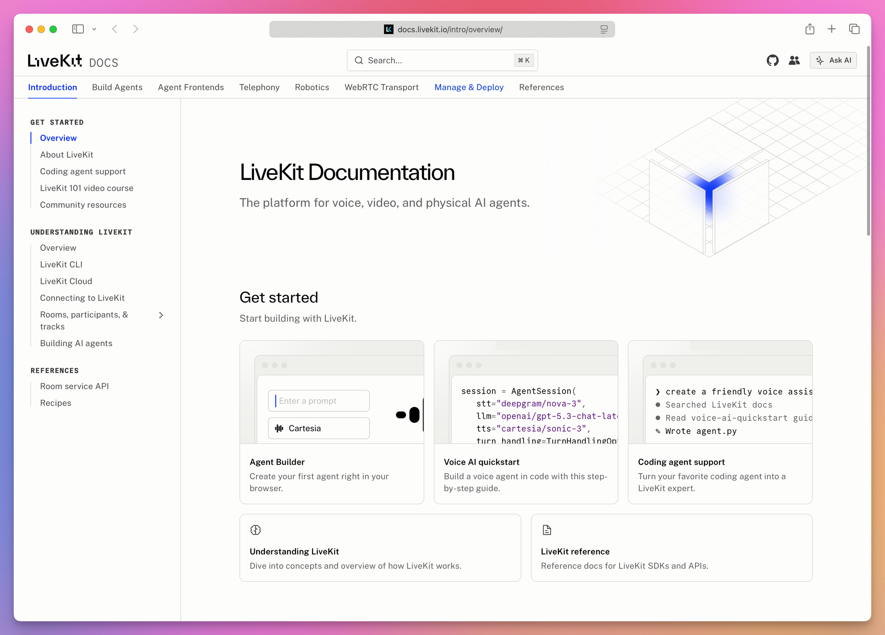Show the tab overview icon

pyautogui.click(x=854, y=29)
